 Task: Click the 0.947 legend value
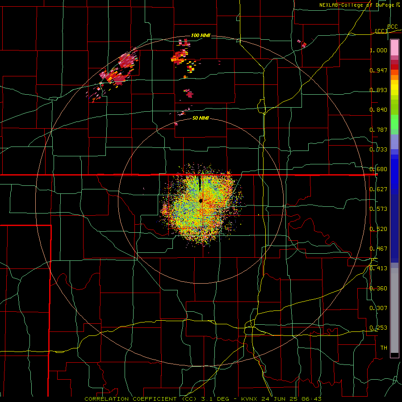click(x=378, y=70)
